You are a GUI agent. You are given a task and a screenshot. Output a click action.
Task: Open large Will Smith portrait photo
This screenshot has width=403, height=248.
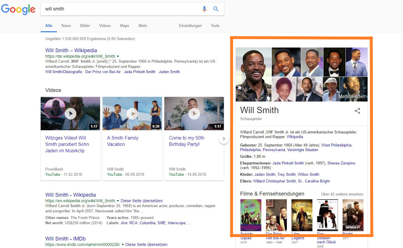(253, 75)
